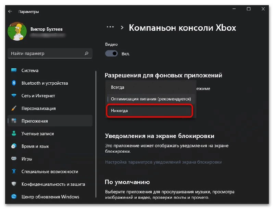Open Конфиденциальность и защита
This screenshot has height=209, width=274.
click(50, 184)
